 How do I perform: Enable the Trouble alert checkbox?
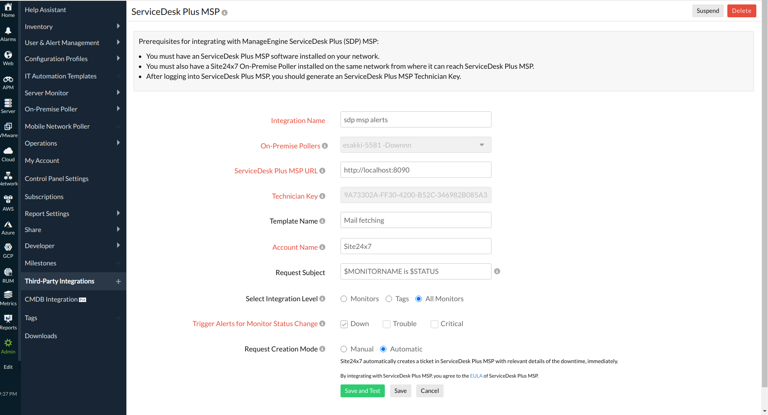click(x=386, y=324)
